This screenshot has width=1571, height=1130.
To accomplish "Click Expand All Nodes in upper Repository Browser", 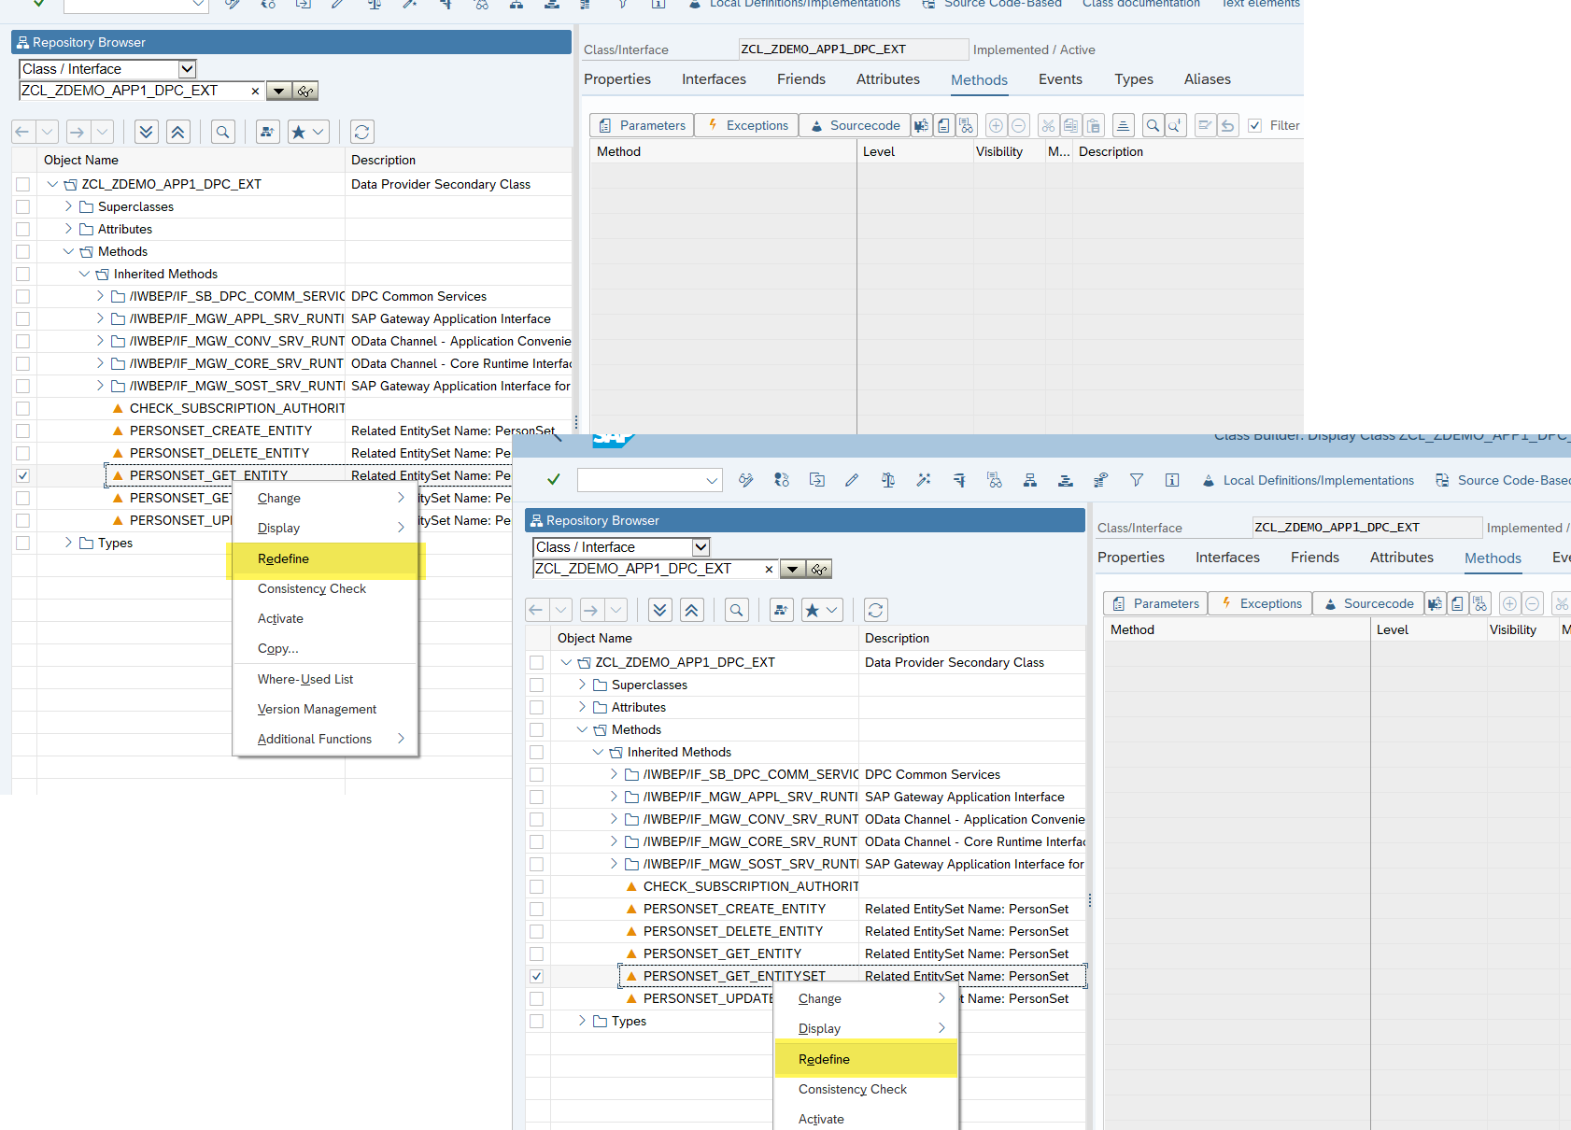I will coord(147,132).
